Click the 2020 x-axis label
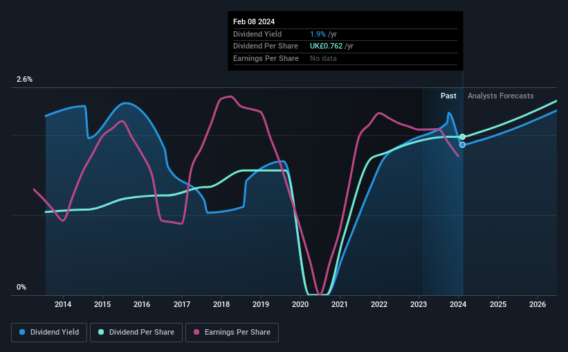The width and height of the screenshot is (568, 352). pos(300,304)
